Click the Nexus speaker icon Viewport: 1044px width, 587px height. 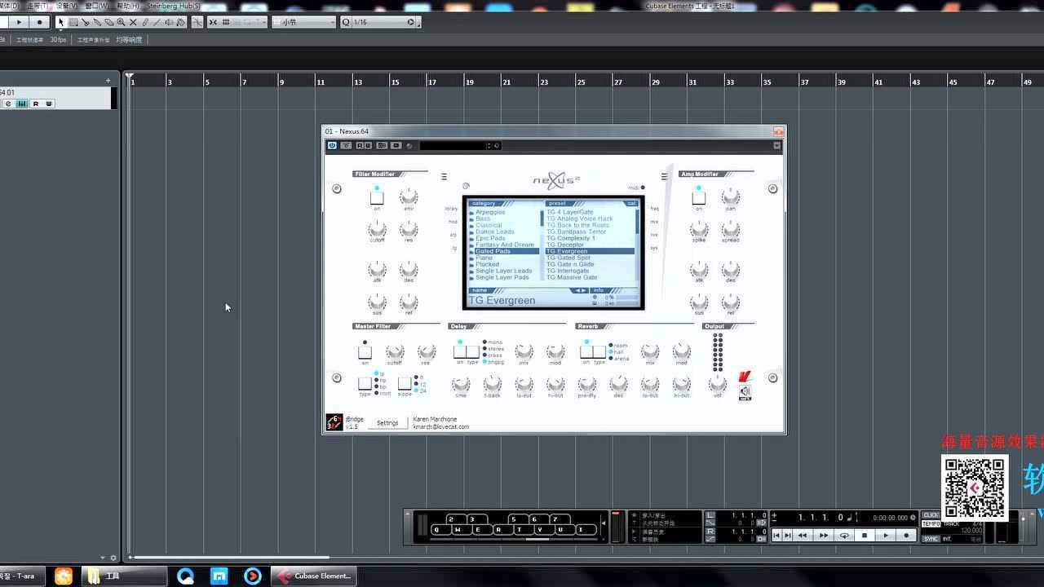(745, 392)
